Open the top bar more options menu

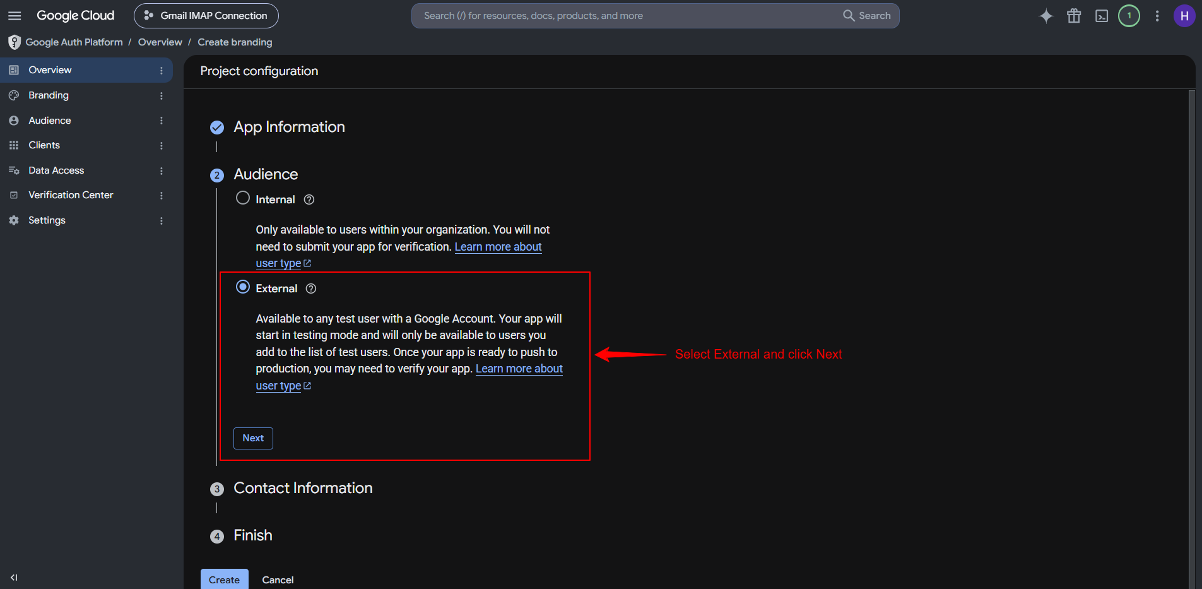(1157, 16)
